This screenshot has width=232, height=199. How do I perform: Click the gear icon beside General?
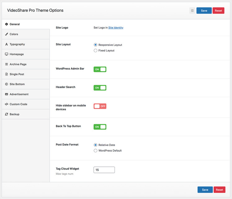[7, 24]
